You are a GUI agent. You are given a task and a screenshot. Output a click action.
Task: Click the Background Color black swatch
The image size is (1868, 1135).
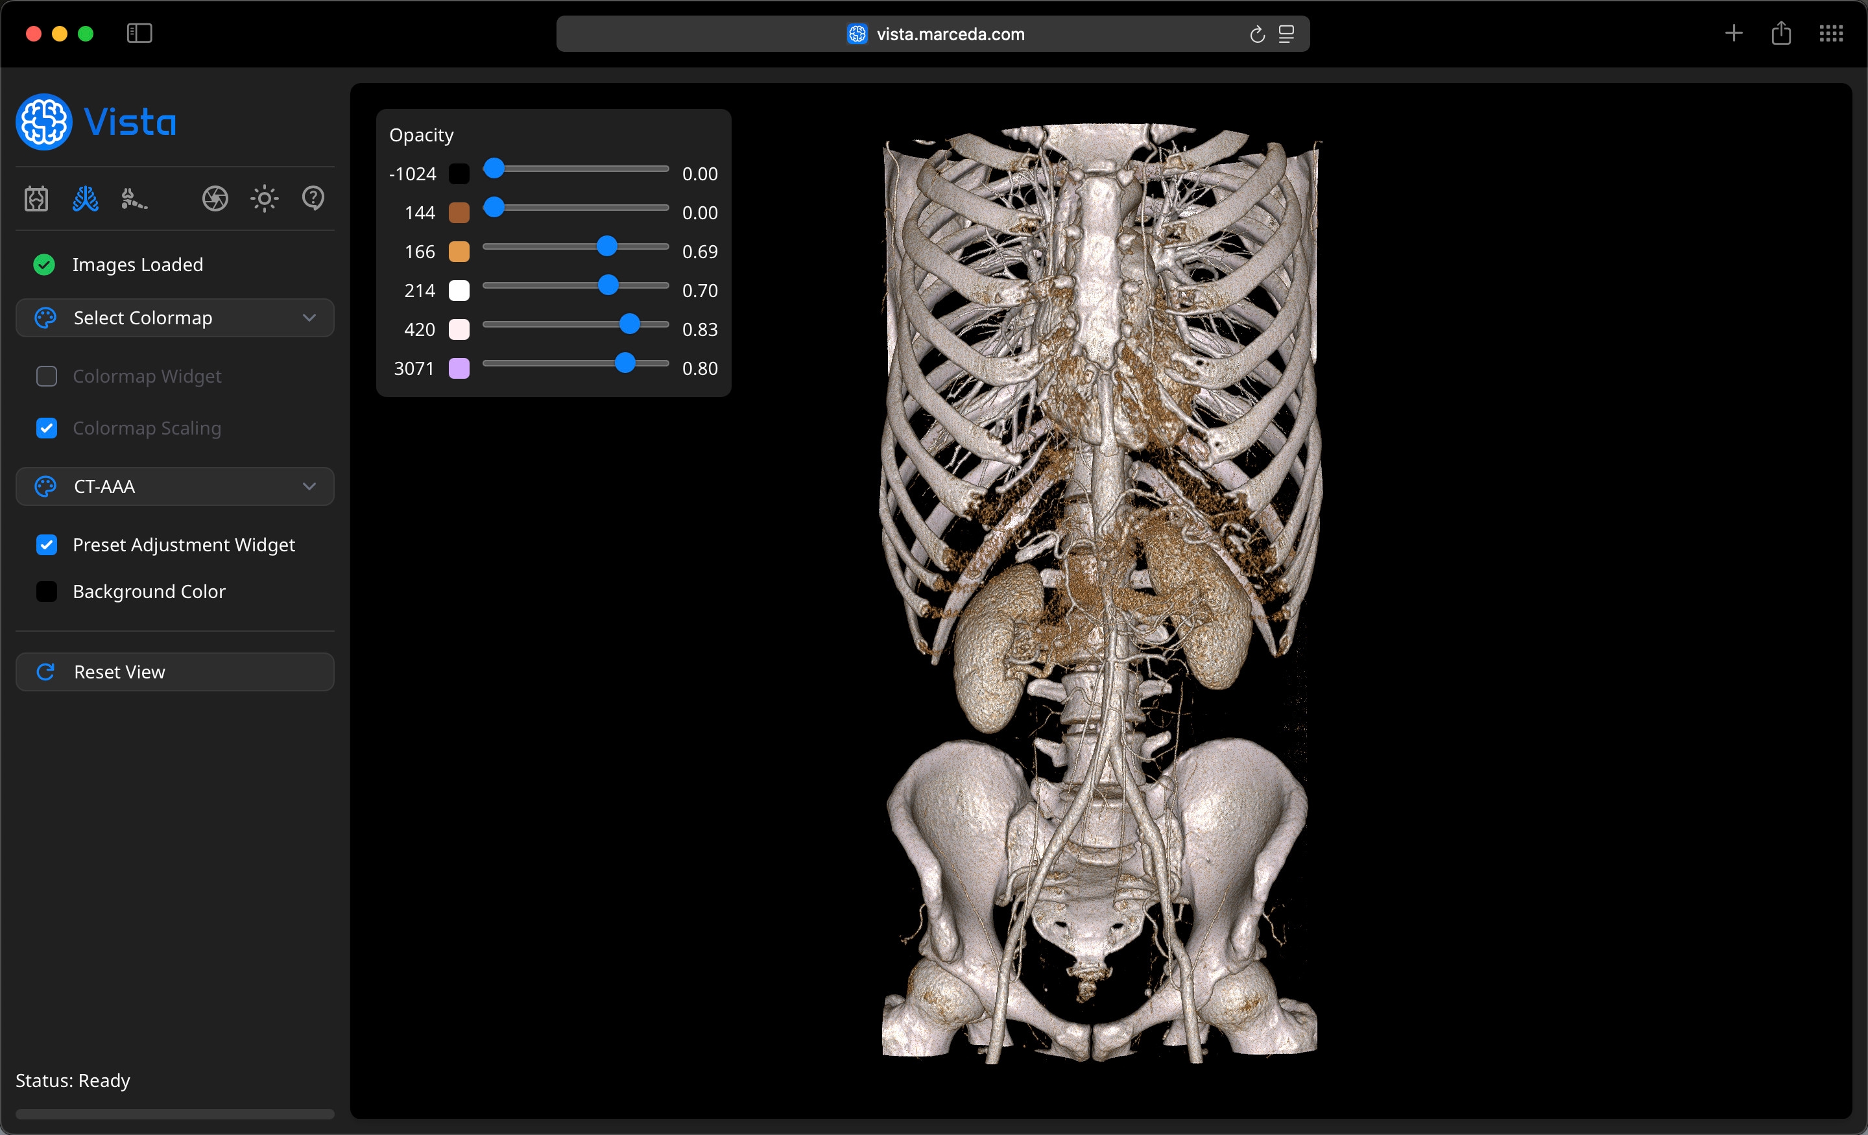point(47,591)
